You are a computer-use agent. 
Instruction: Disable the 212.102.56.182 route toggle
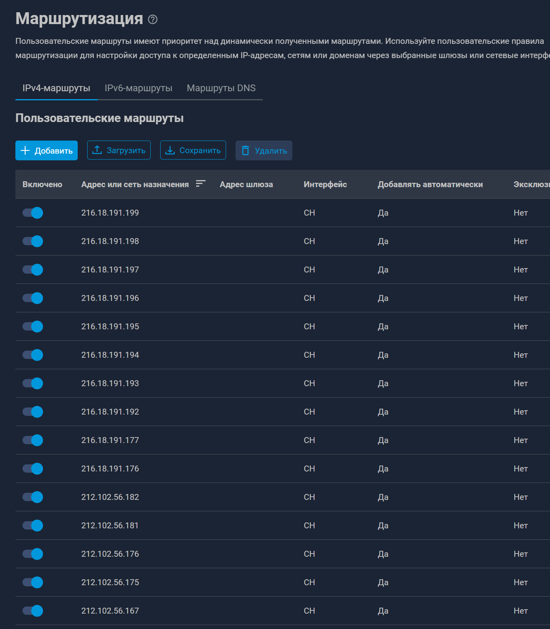coord(33,497)
